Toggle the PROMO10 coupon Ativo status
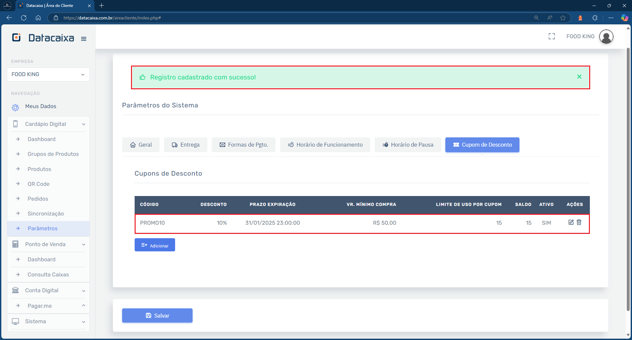 click(546, 222)
